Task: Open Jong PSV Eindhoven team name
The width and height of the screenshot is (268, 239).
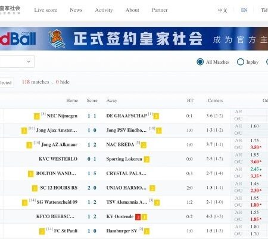Action: coord(126,131)
